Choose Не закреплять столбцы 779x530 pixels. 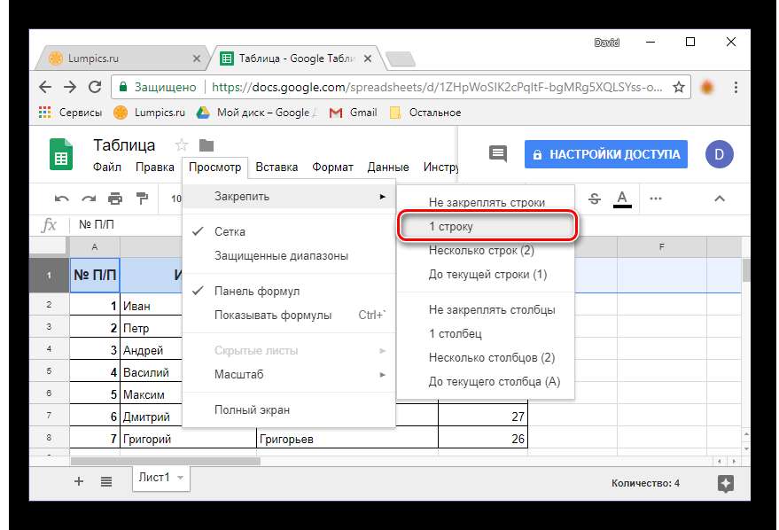point(486,310)
